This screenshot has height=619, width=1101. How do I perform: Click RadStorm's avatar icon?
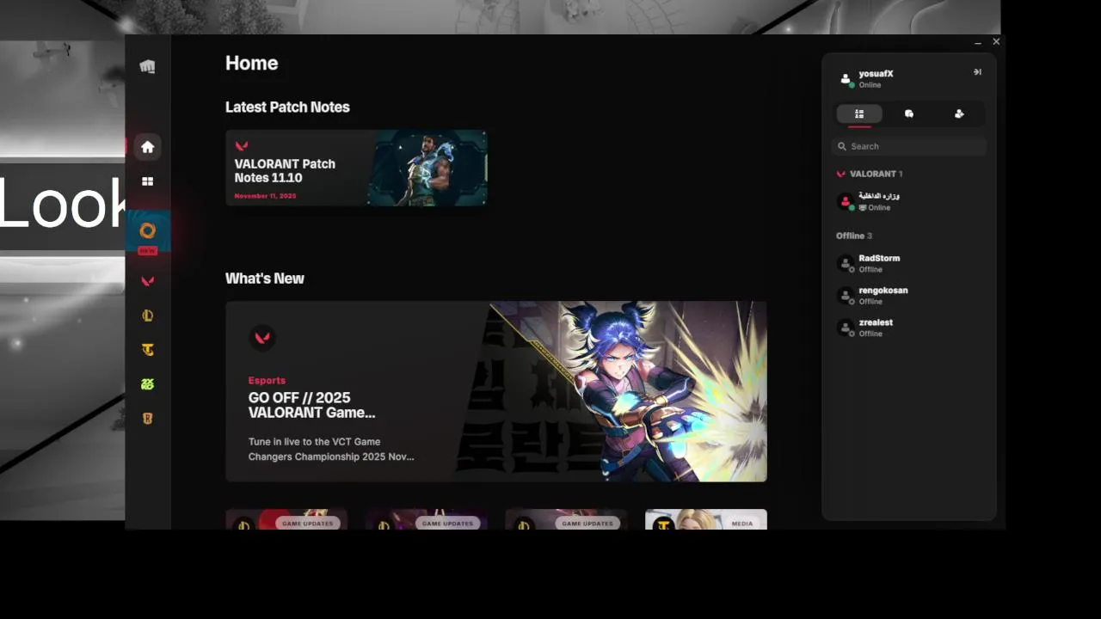pos(846,263)
